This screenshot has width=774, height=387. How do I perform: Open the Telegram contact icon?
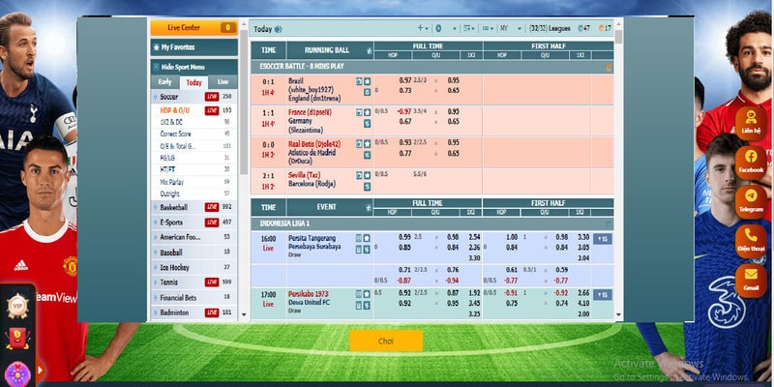click(x=751, y=200)
